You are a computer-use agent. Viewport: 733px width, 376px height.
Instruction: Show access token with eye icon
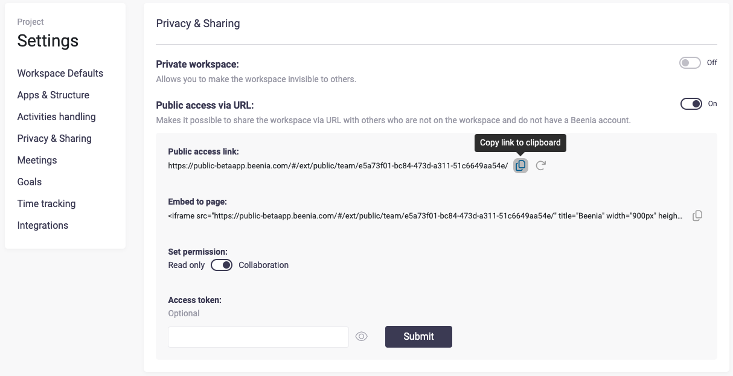361,337
